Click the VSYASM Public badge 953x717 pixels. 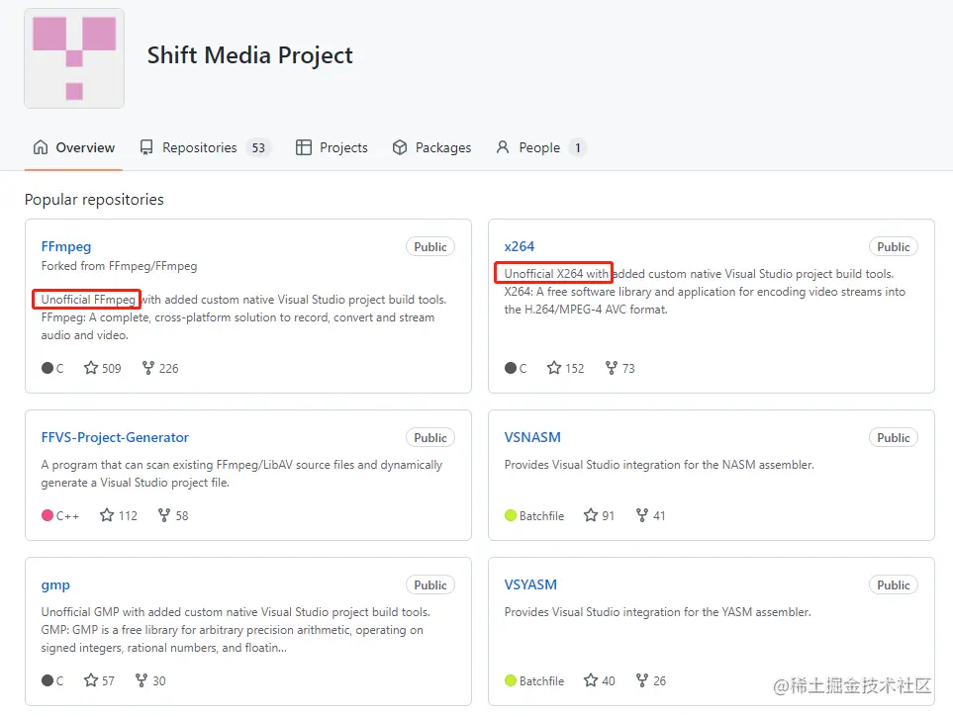pos(894,585)
